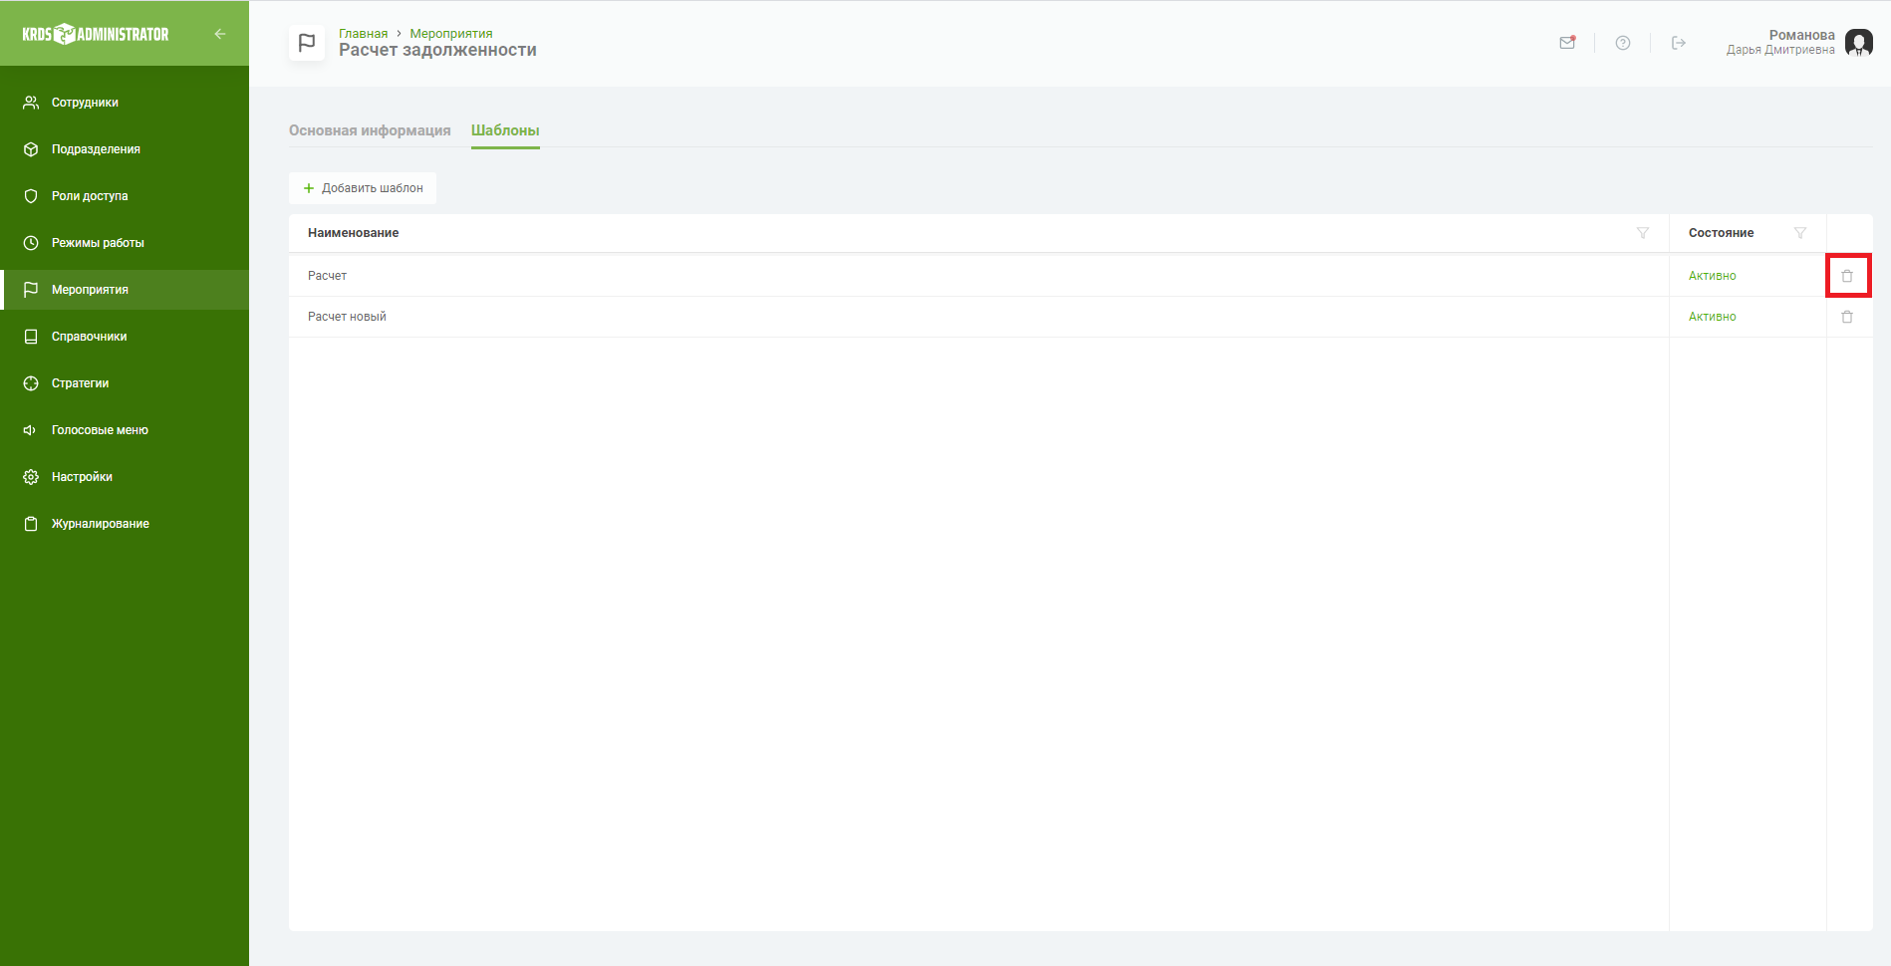Navigate to Стратегии

tap(125, 383)
